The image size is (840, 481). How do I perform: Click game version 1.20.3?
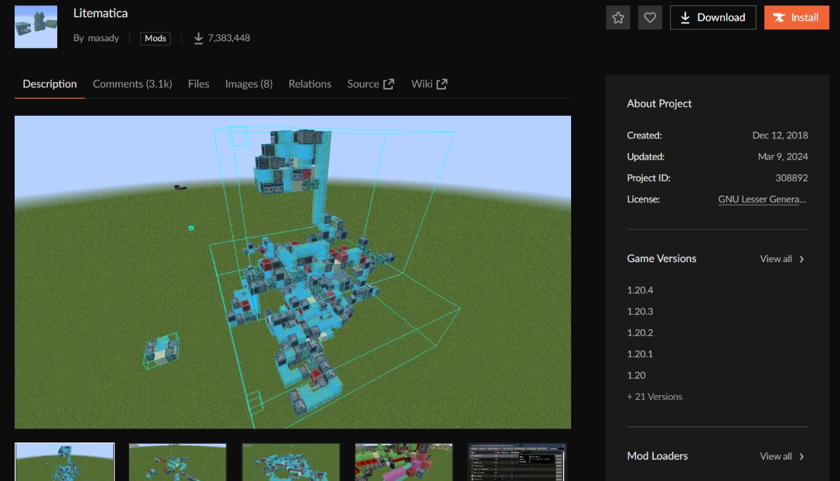[640, 311]
